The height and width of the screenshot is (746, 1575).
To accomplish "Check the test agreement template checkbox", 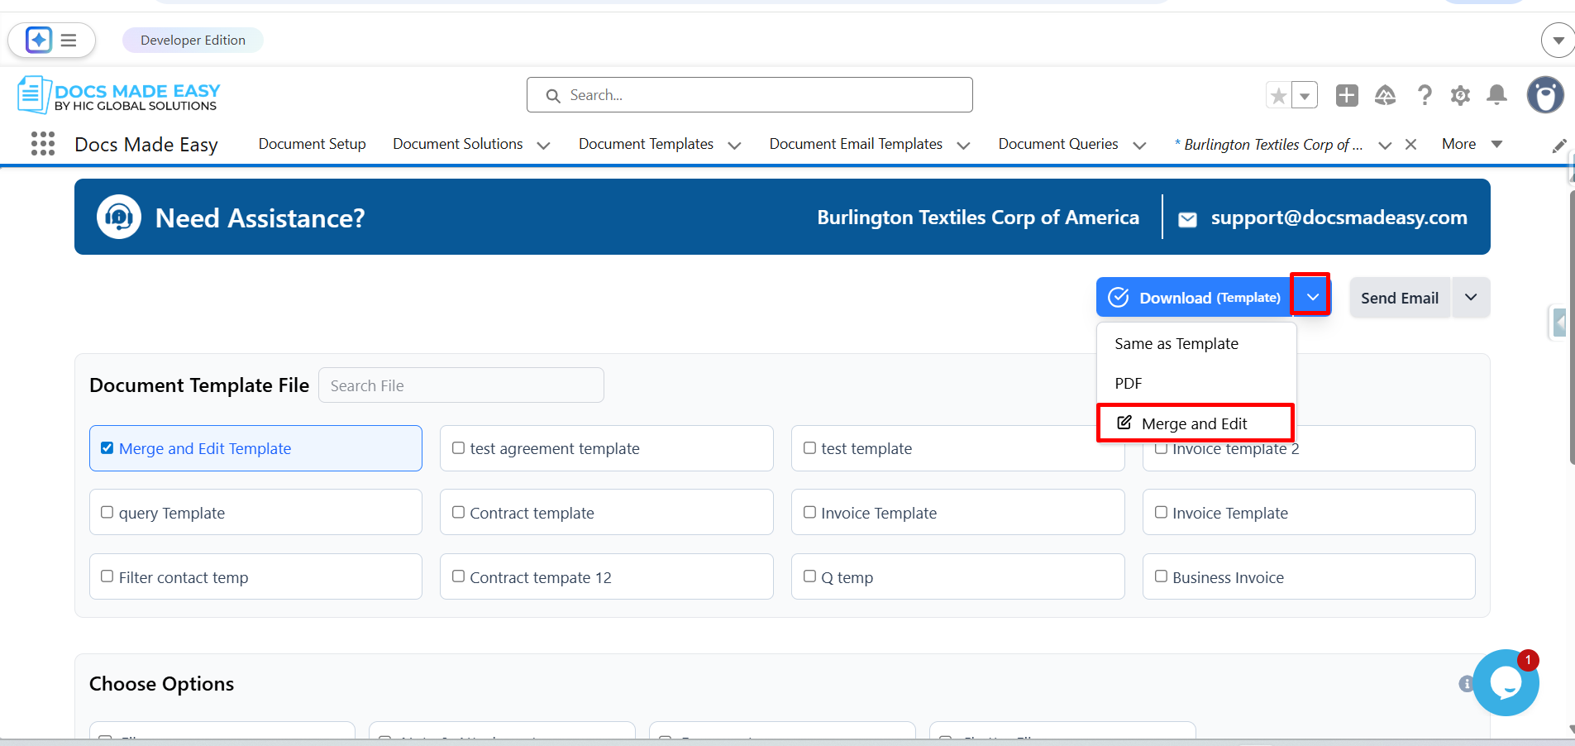I will click(x=459, y=448).
